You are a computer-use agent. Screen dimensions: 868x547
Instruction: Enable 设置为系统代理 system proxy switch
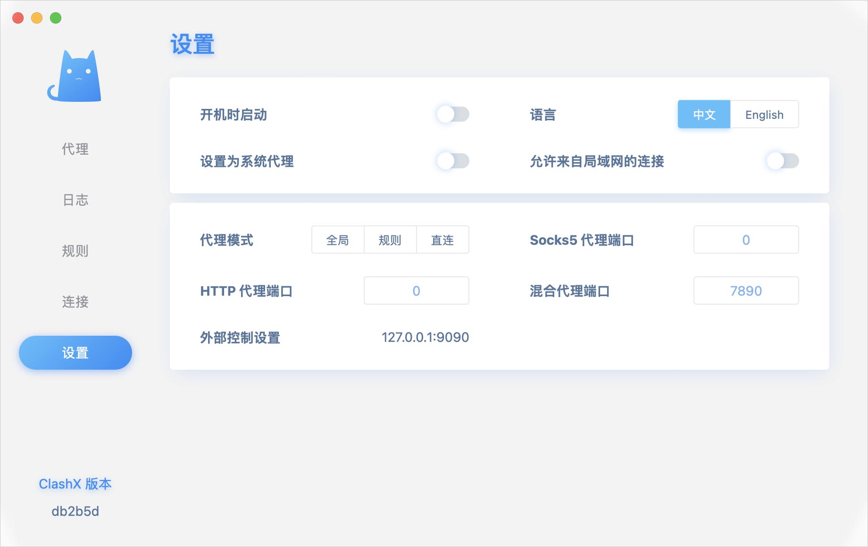pos(452,161)
